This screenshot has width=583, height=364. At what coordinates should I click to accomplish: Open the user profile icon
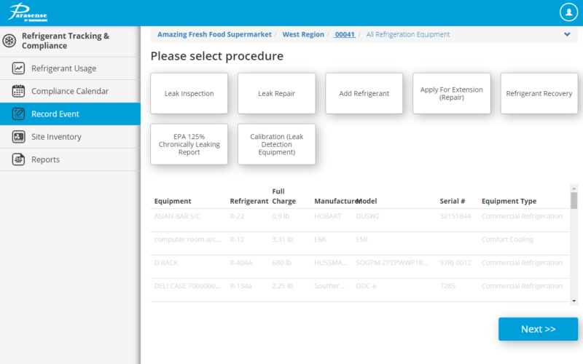pos(568,12)
